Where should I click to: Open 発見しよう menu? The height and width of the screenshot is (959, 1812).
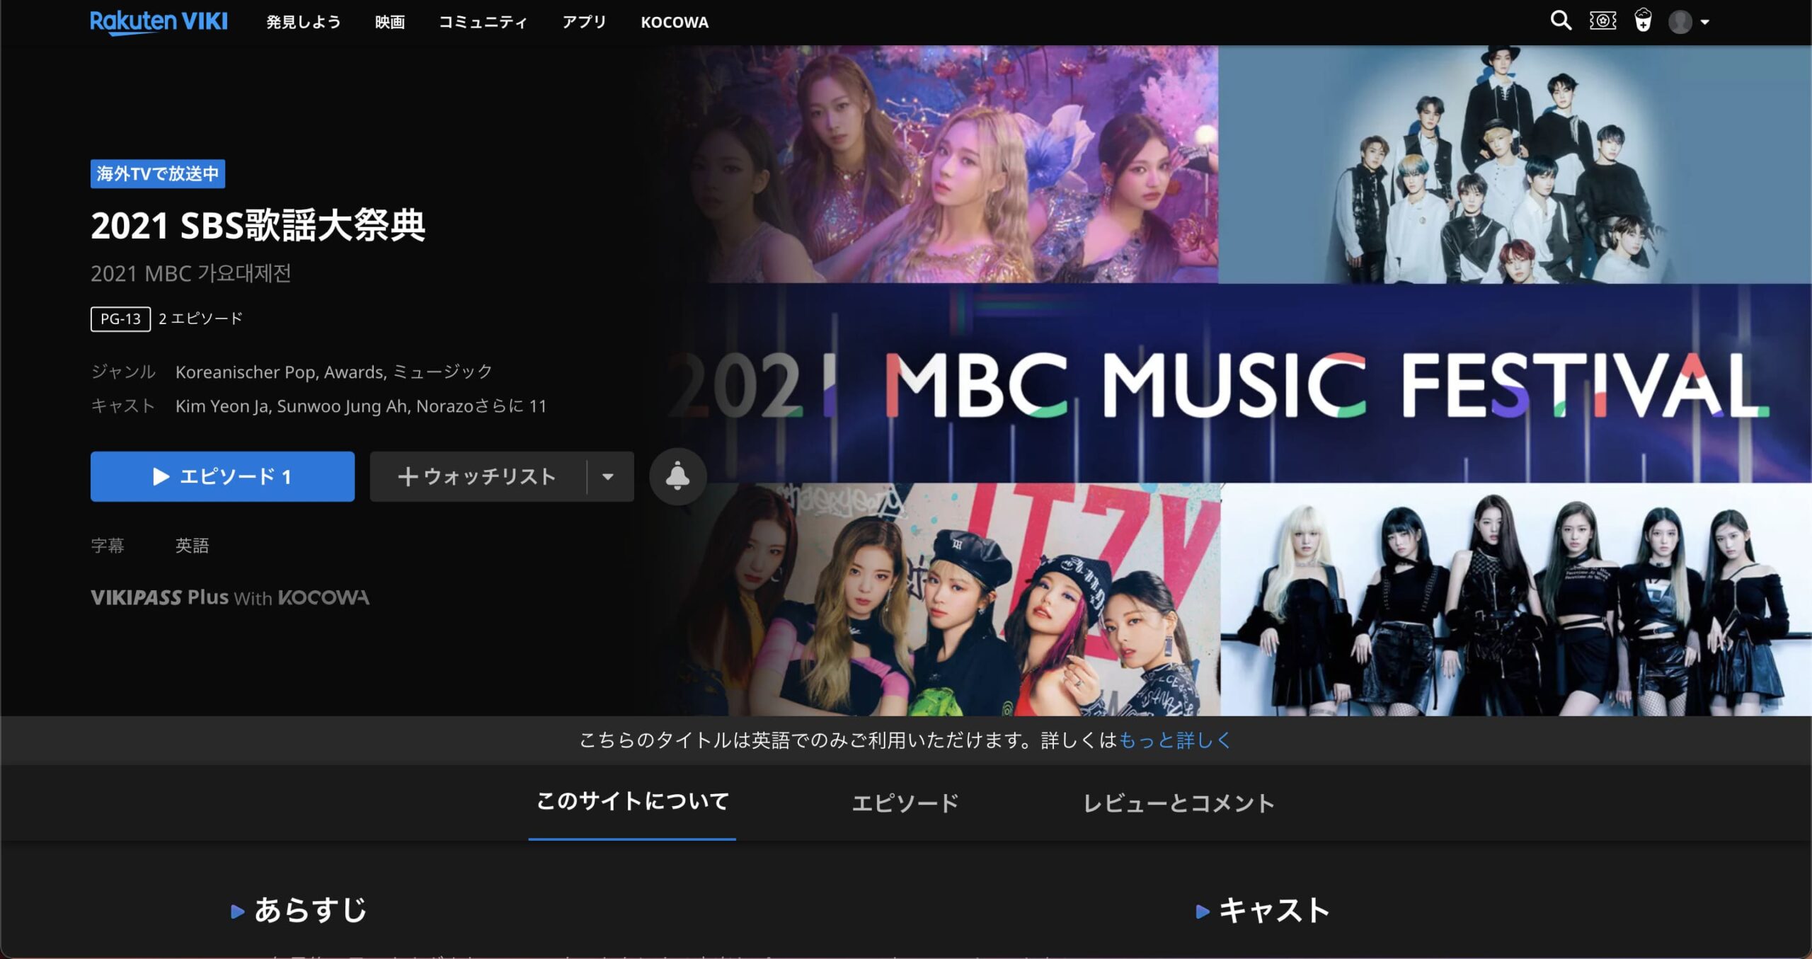(304, 22)
